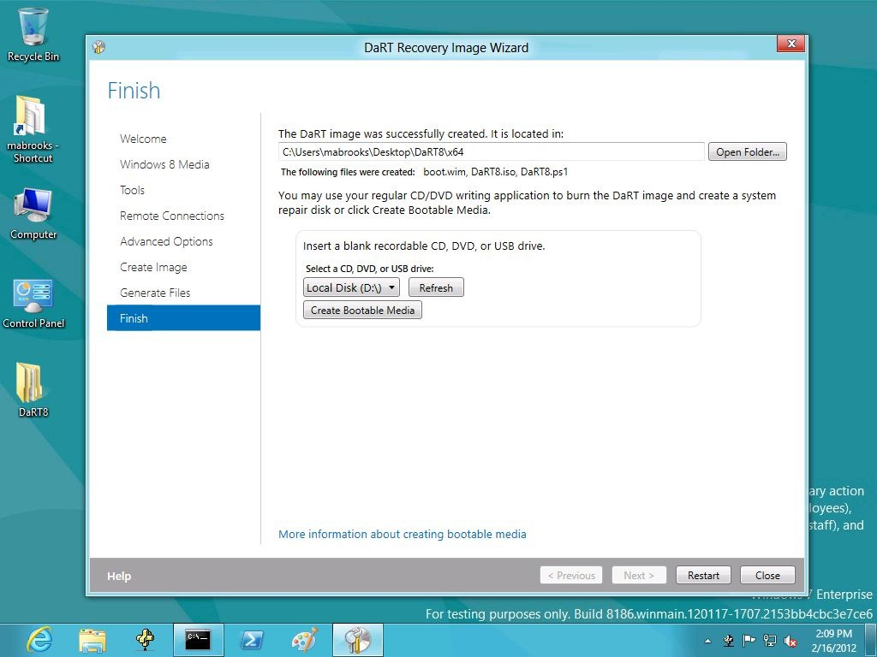Go to the Tools wizard step

[x=132, y=190]
